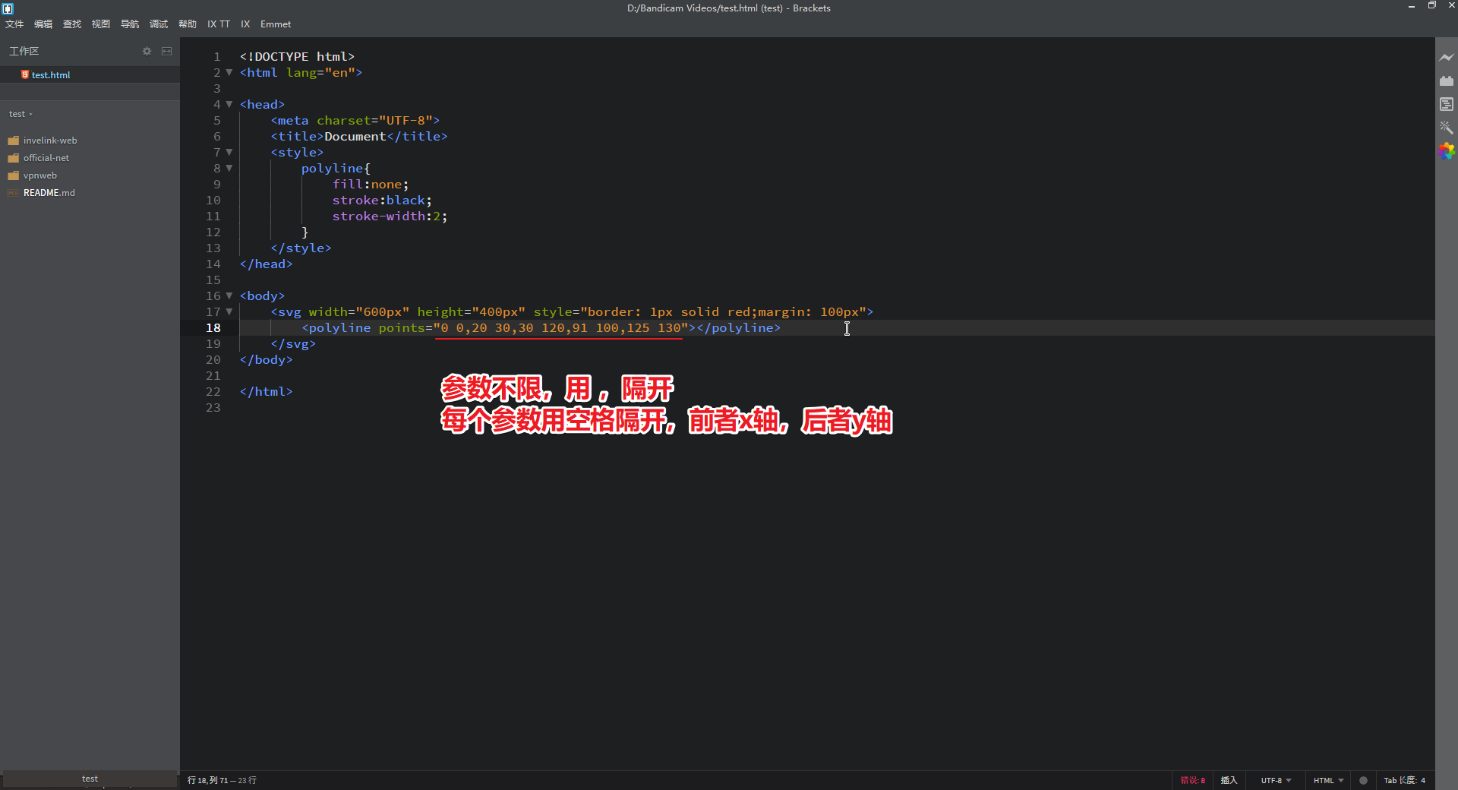1458x790 pixels.
Task: Launch Live Preview with the lightning bolt icon
Action: tap(1447, 57)
